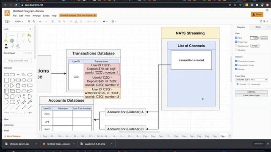Click the Delete trash can icon
This screenshot has height=152, width=271.
click(x=53, y=22)
